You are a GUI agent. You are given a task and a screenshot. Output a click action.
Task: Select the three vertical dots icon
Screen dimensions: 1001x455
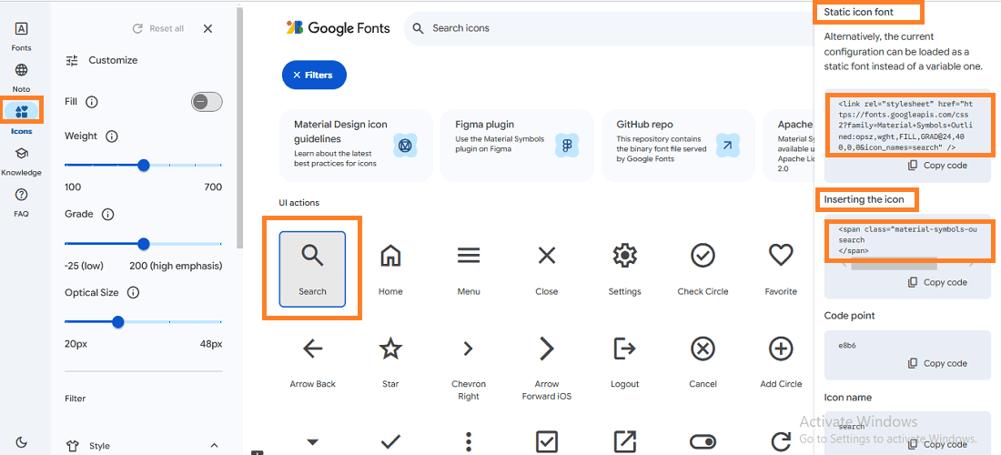(x=469, y=441)
